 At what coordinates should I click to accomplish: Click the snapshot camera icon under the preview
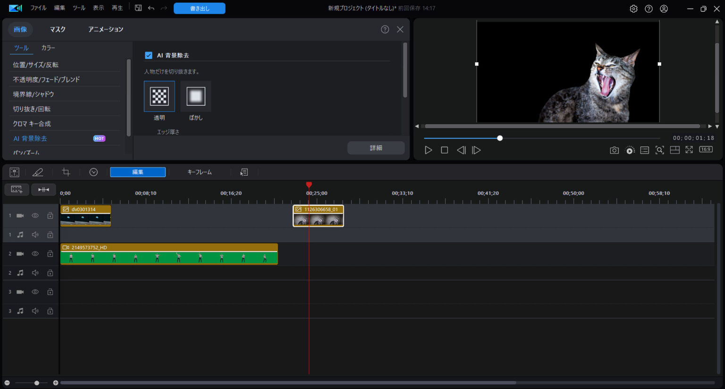(614, 150)
